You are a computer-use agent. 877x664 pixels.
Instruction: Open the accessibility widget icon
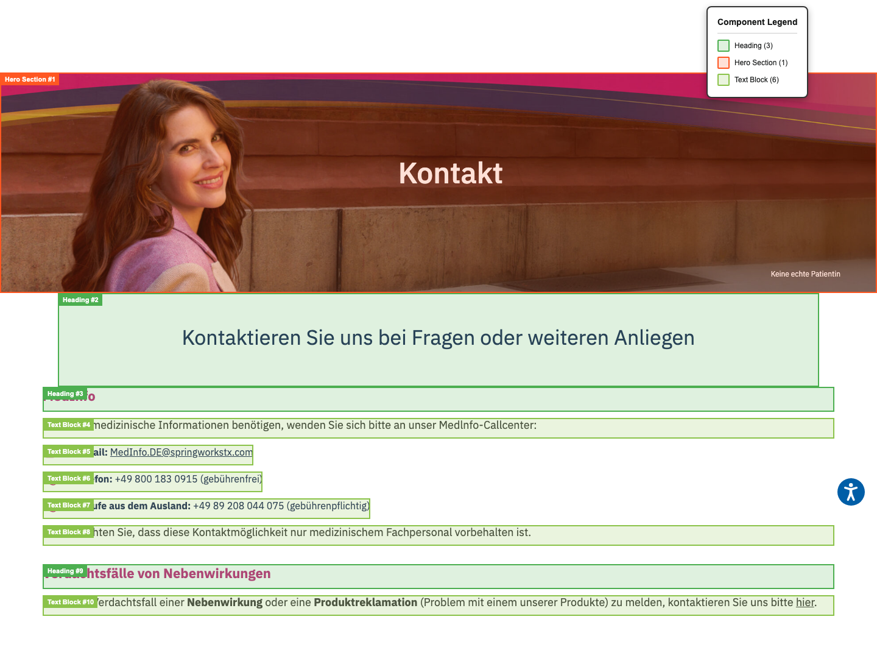[851, 492]
